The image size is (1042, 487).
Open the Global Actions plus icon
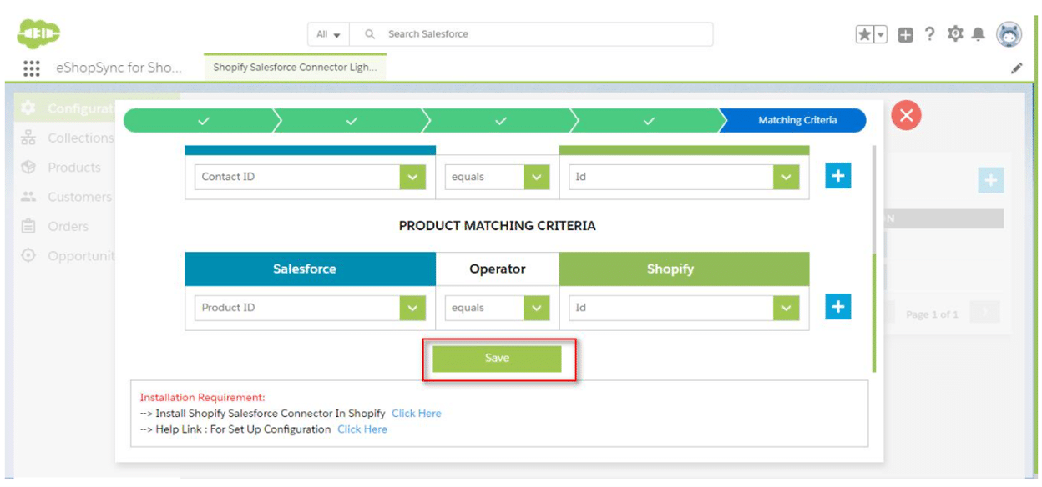906,34
